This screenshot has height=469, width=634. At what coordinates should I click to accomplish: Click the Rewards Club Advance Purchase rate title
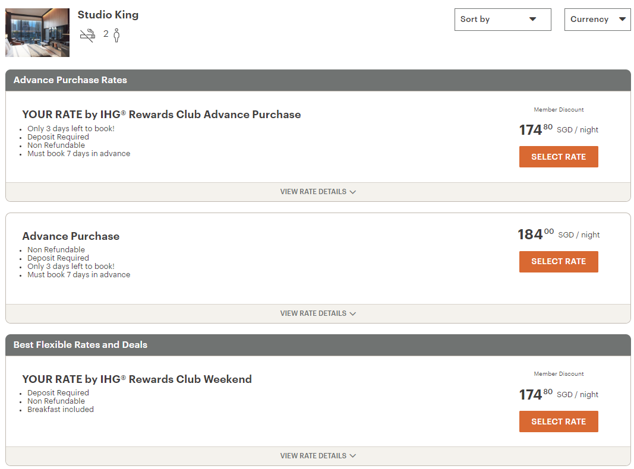[x=162, y=115]
